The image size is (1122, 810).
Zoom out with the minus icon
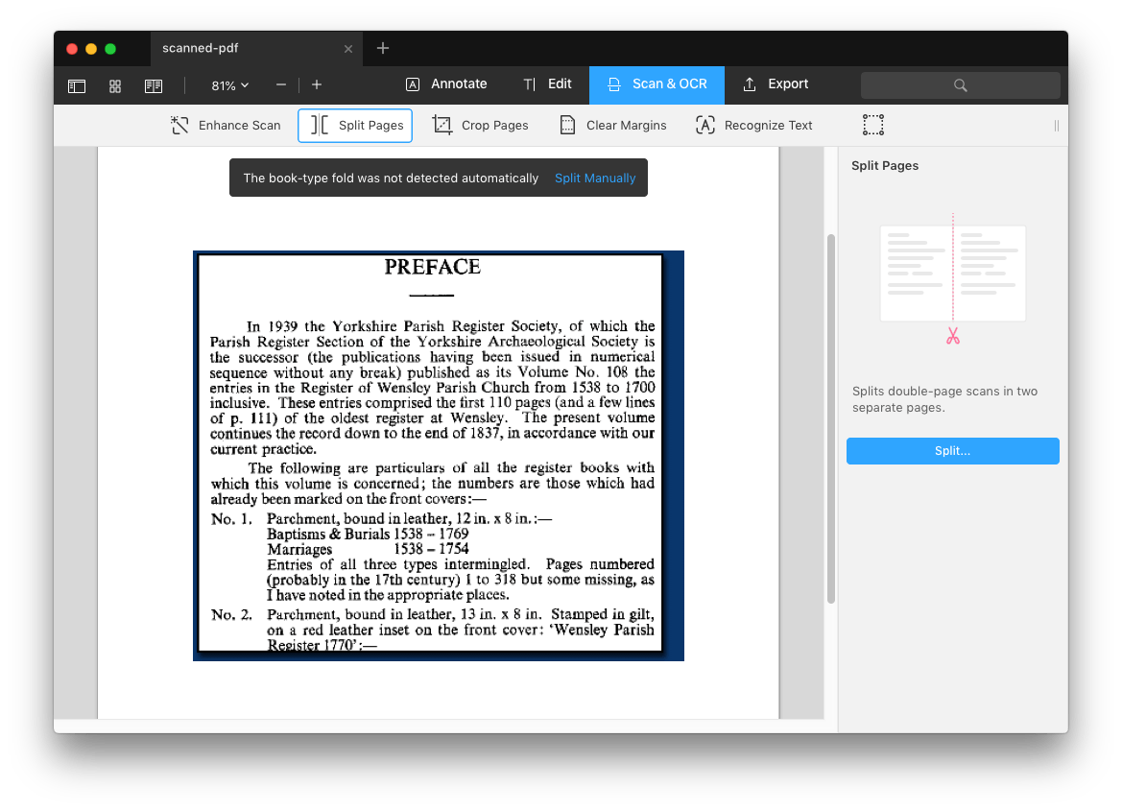280,84
